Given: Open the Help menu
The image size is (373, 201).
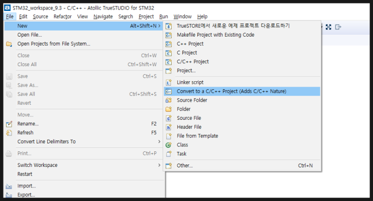Looking at the screenshot, I should 202,17.
